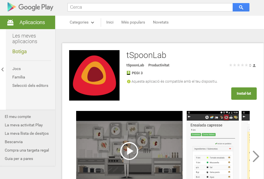The height and width of the screenshot is (179, 264).
Task: Open La meva activitat Play
Action: pos(24,125)
